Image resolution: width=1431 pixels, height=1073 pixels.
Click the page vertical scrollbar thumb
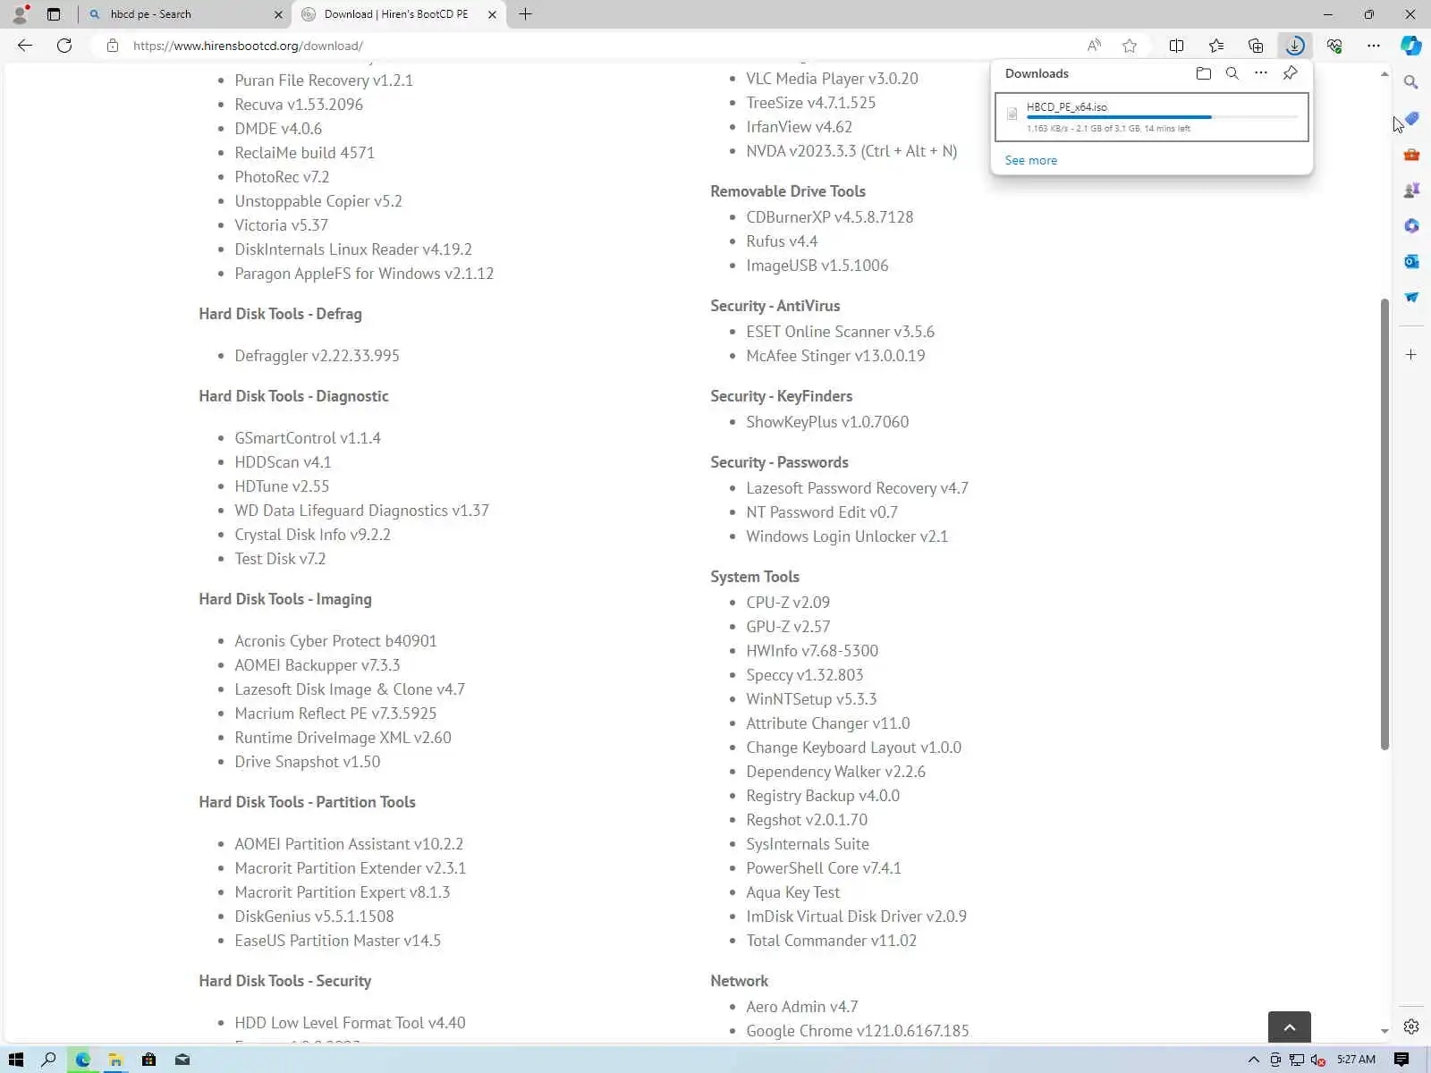pyautogui.click(x=1384, y=524)
